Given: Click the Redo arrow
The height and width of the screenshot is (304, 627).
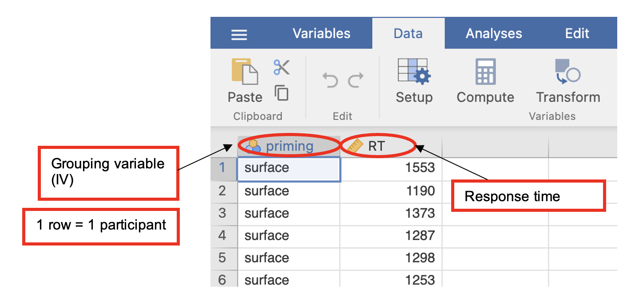Looking at the screenshot, I should point(356,81).
